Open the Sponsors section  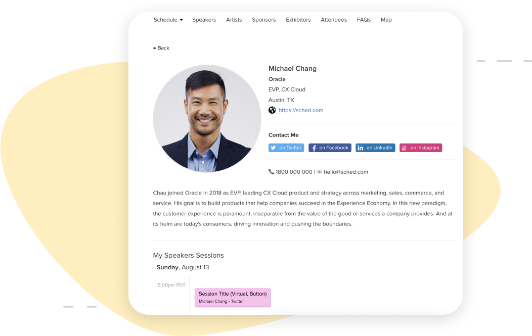pyautogui.click(x=263, y=20)
